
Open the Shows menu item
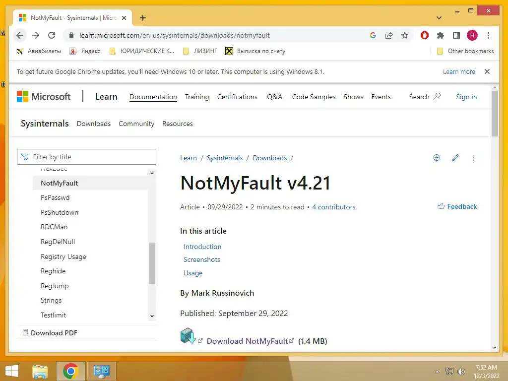tap(353, 97)
